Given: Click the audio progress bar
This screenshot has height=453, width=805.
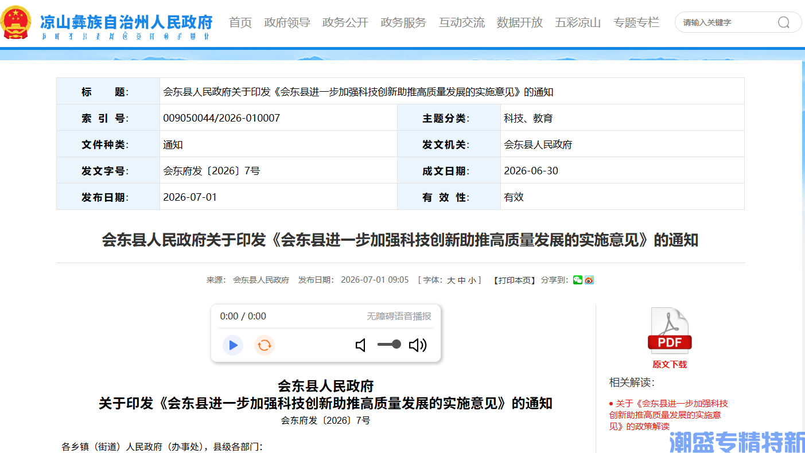Looking at the screenshot, I should 325,329.
